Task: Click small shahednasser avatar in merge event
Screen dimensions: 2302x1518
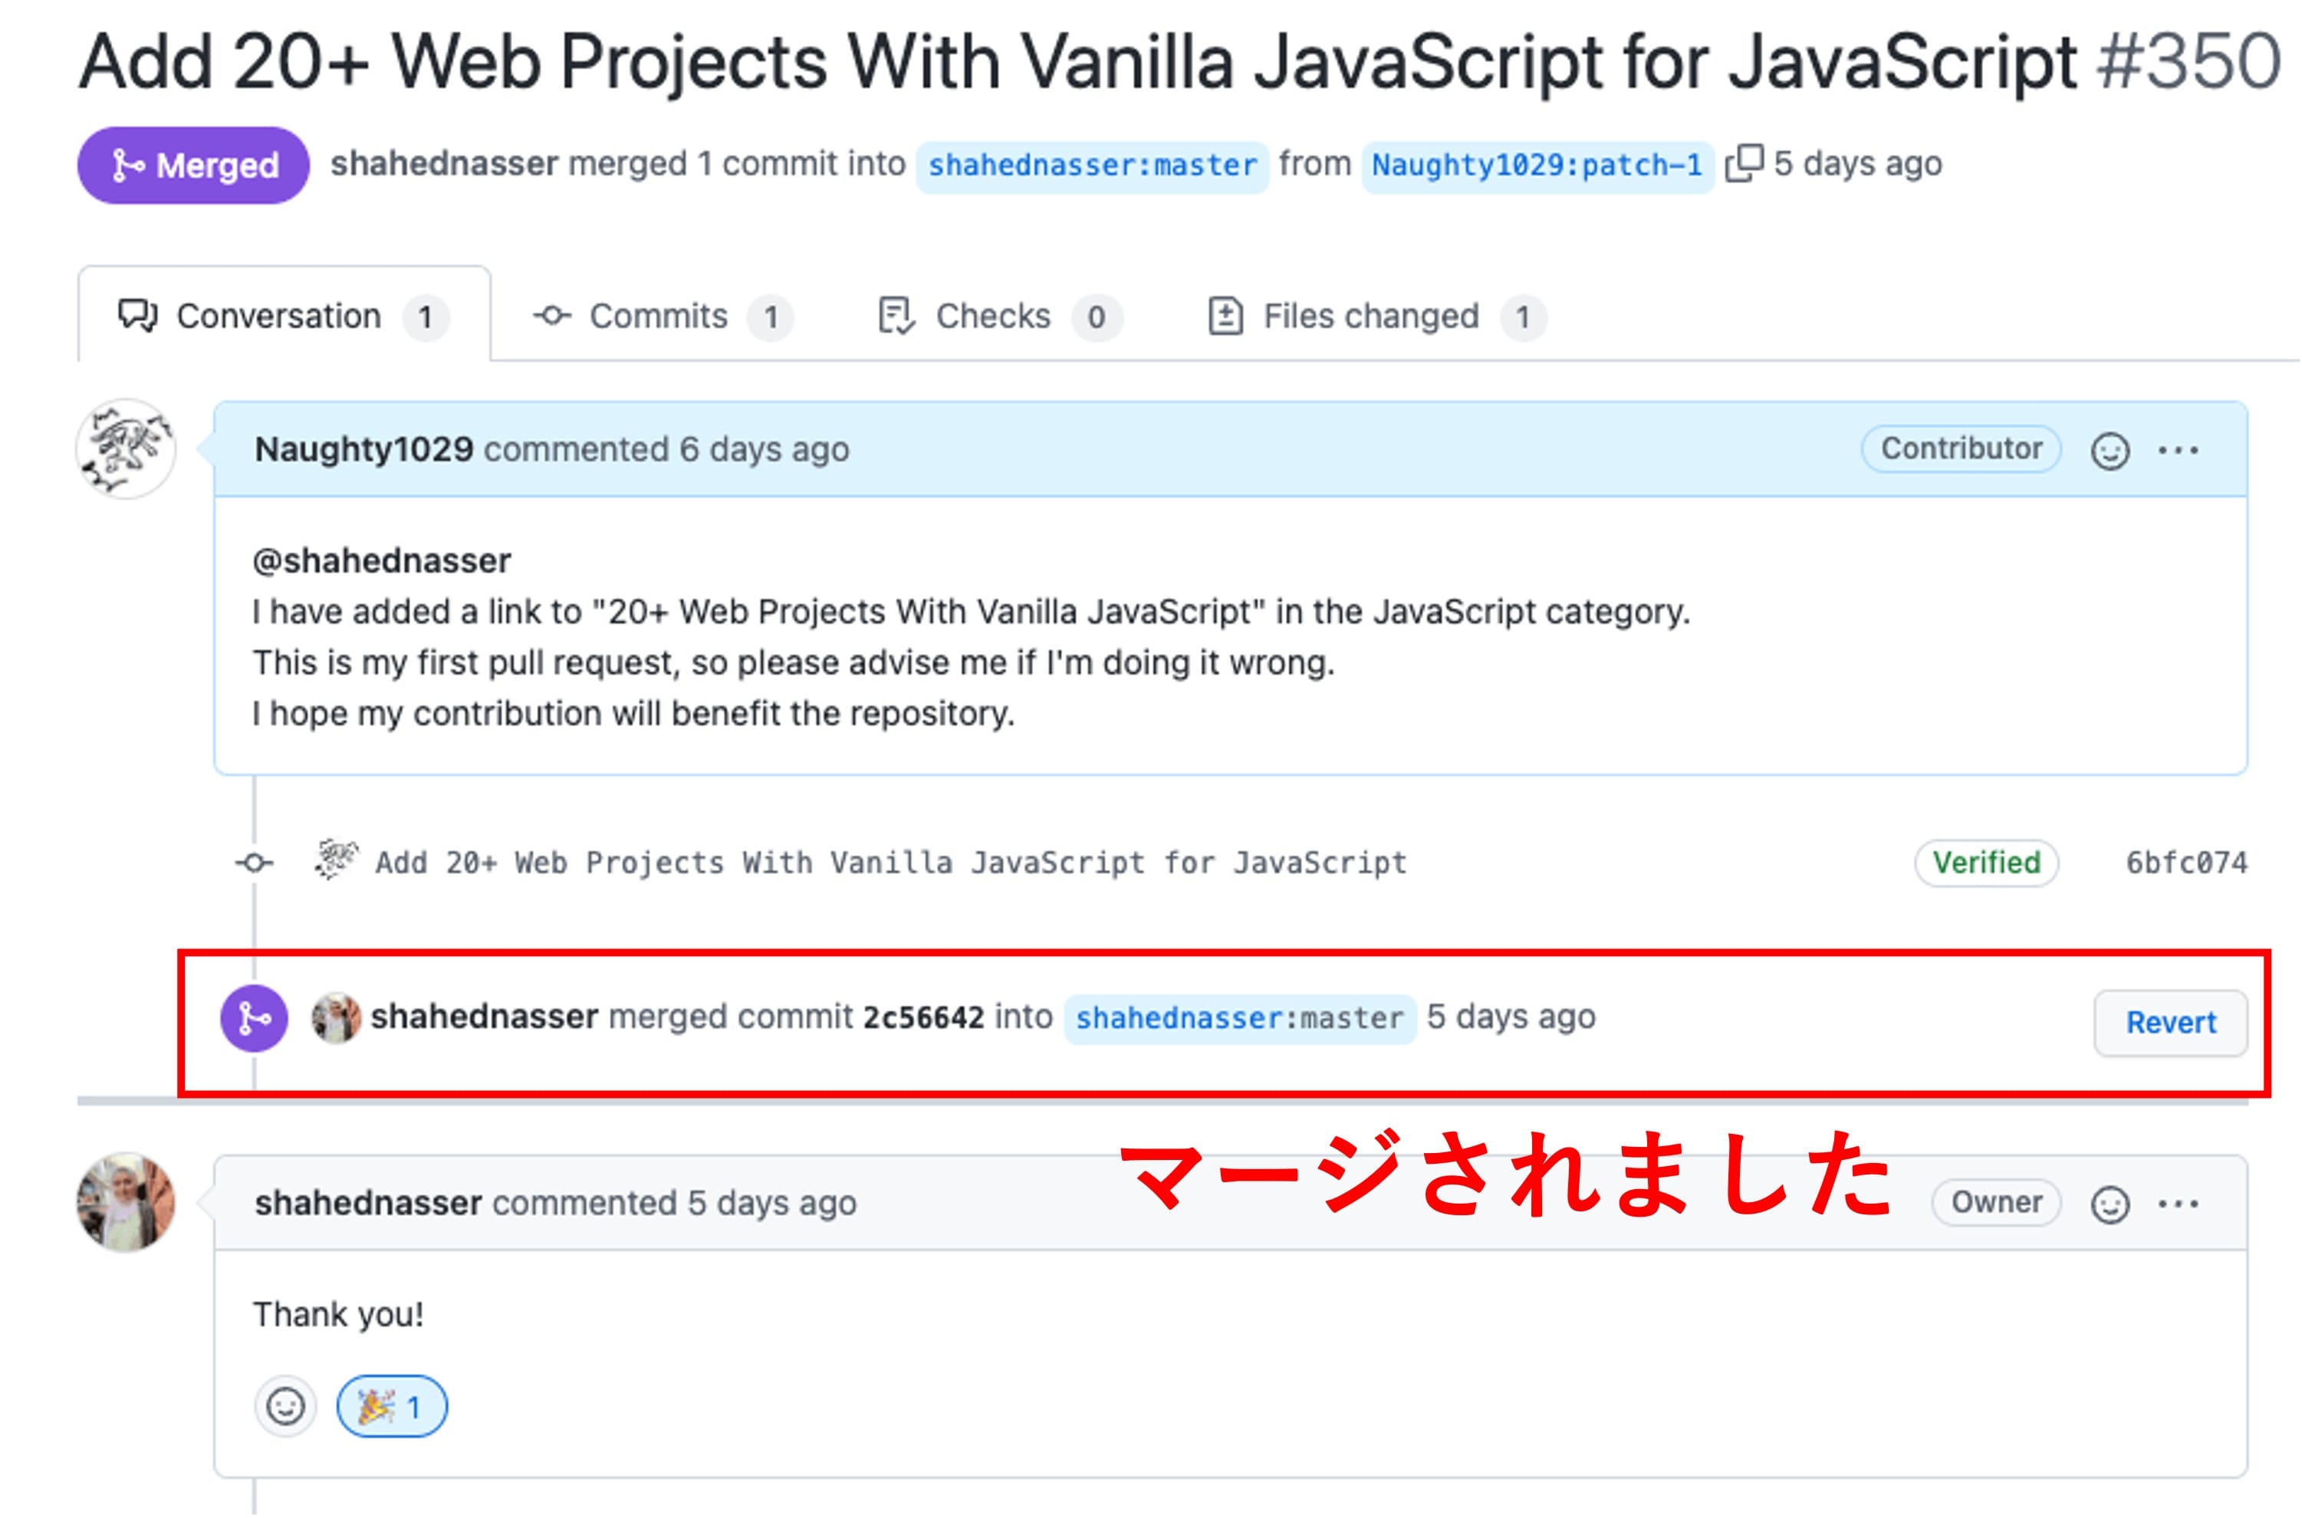Action: coord(336,1018)
